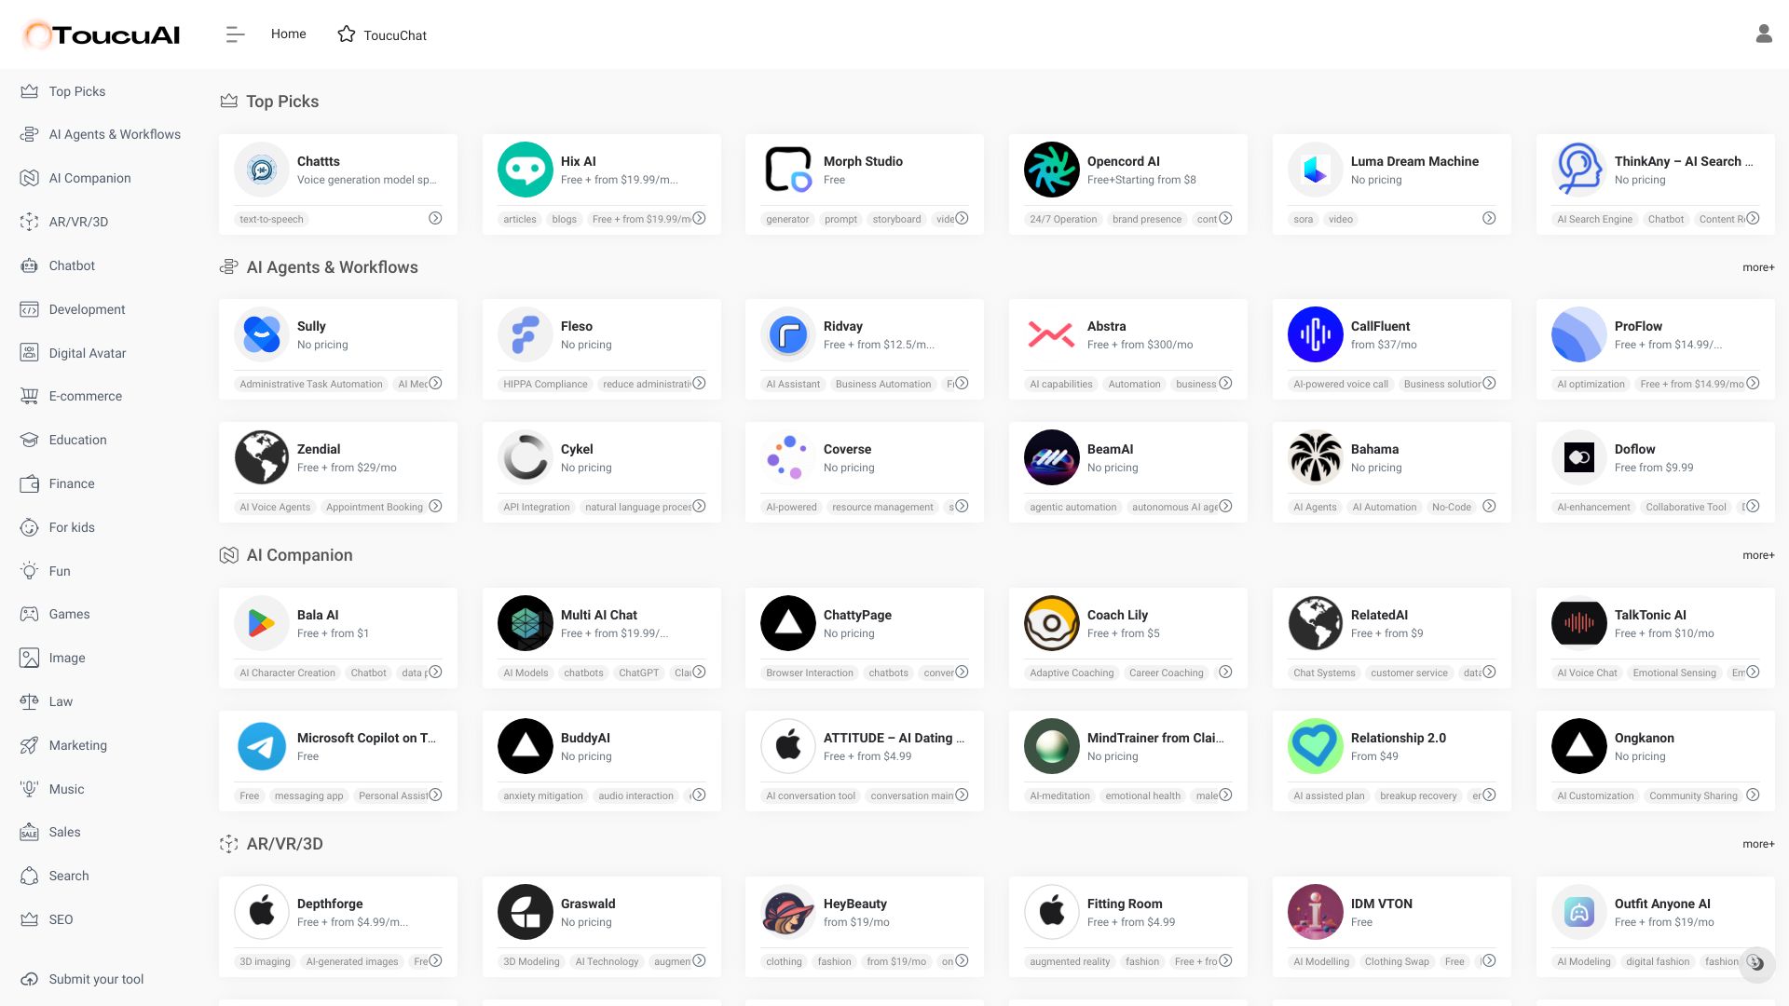Screen dimensions: 1789x1006
Task: Toggle dark mode using the bottom-right circle
Action: click(1757, 965)
